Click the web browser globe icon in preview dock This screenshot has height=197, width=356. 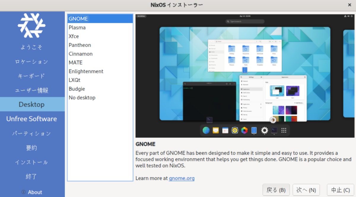coord(206,130)
